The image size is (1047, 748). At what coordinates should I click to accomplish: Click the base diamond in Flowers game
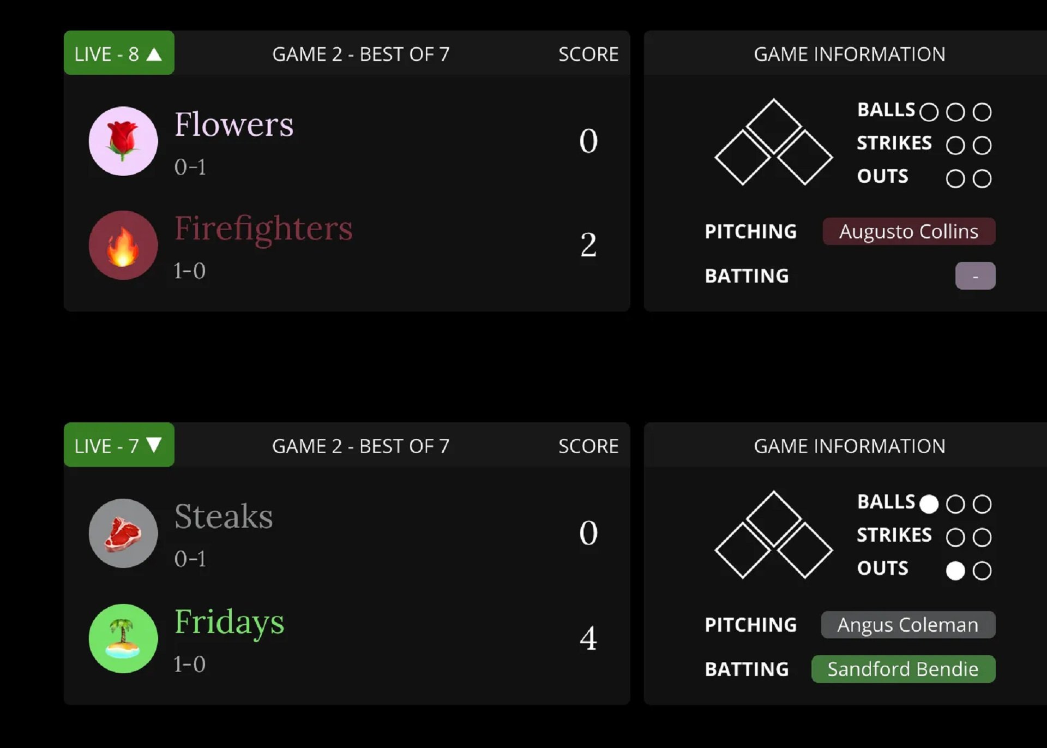773,142
